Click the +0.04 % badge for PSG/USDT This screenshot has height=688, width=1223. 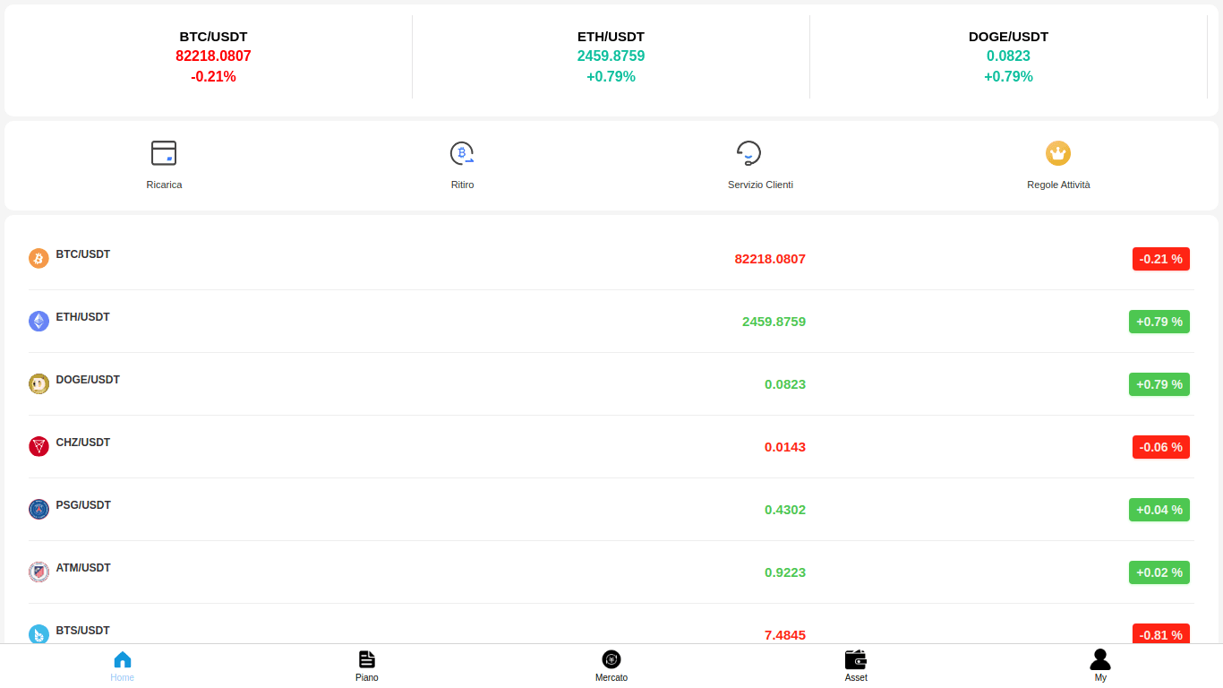tap(1159, 510)
